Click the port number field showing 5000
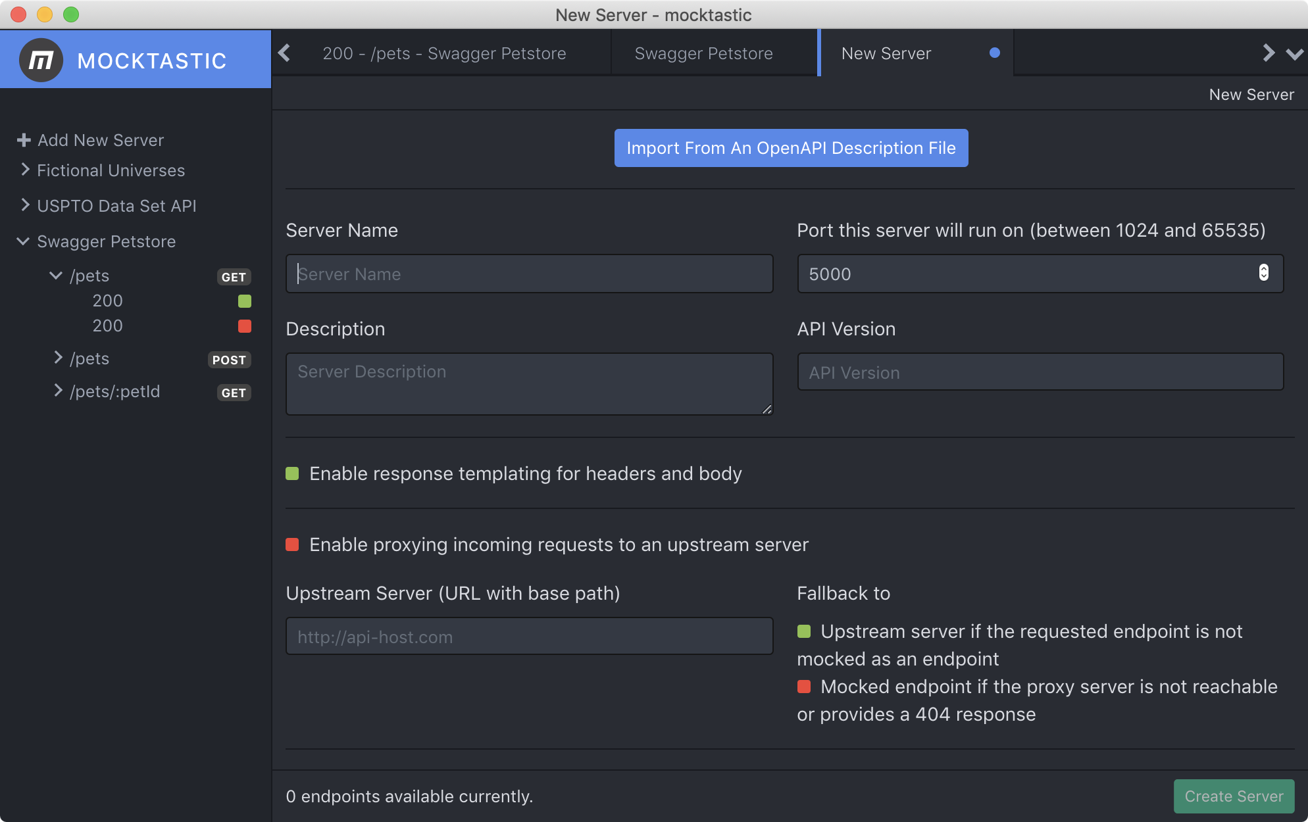 click(1040, 274)
